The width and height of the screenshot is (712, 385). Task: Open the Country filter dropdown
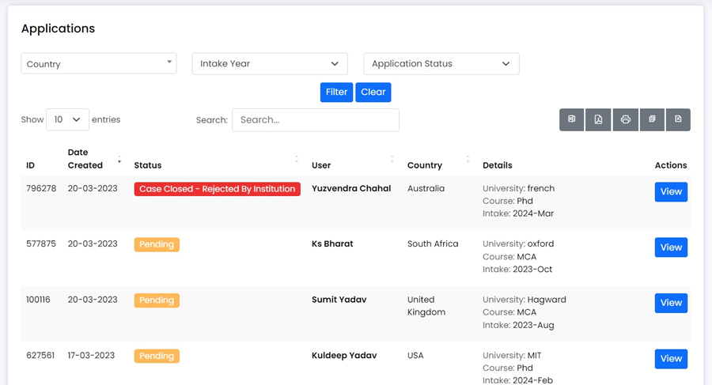pyautogui.click(x=99, y=63)
